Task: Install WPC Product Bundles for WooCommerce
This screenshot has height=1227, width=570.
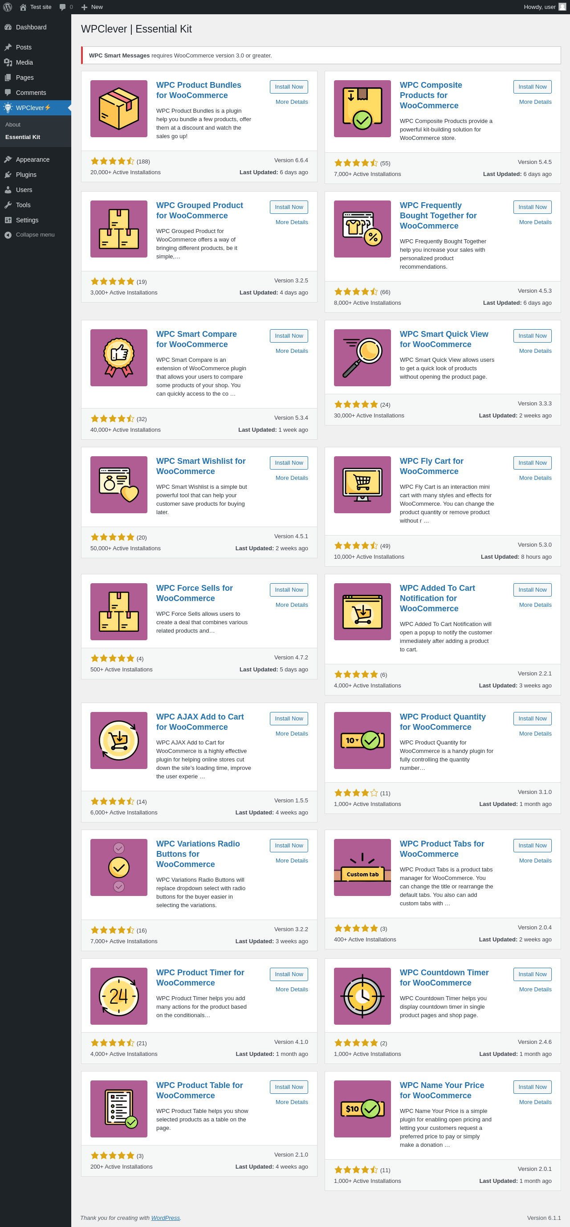Action: [289, 87]
